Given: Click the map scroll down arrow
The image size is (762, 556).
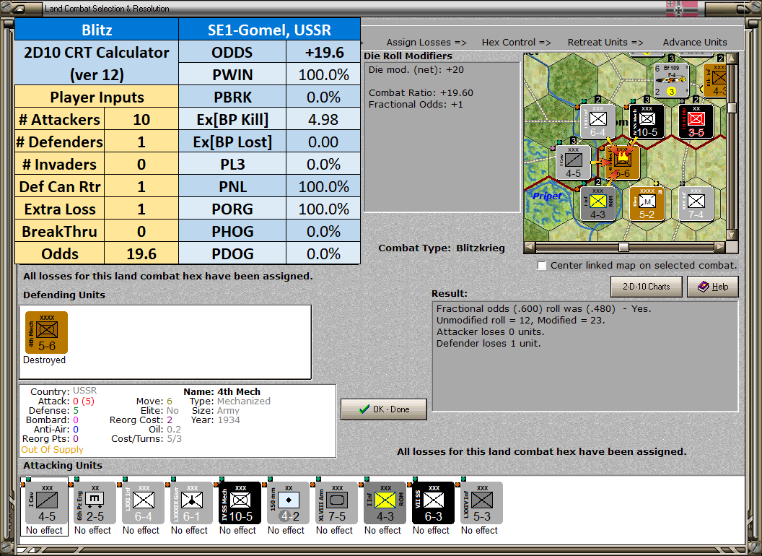Looking at the screenshot, I should coord(732,235).
